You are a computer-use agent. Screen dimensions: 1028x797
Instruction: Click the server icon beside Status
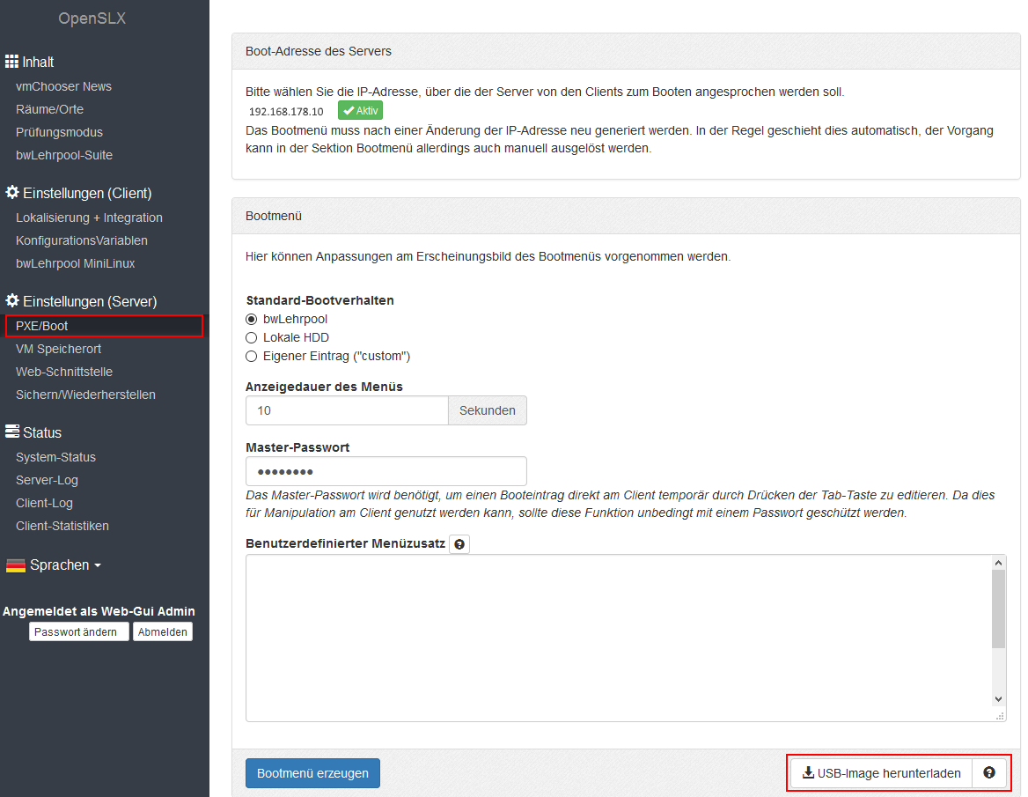(12, 432)
